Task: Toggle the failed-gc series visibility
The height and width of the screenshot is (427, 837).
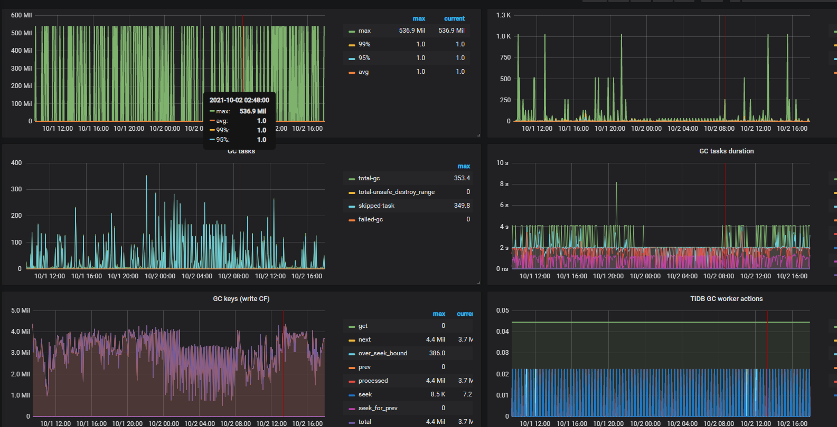Action: [x=370, y=219]
